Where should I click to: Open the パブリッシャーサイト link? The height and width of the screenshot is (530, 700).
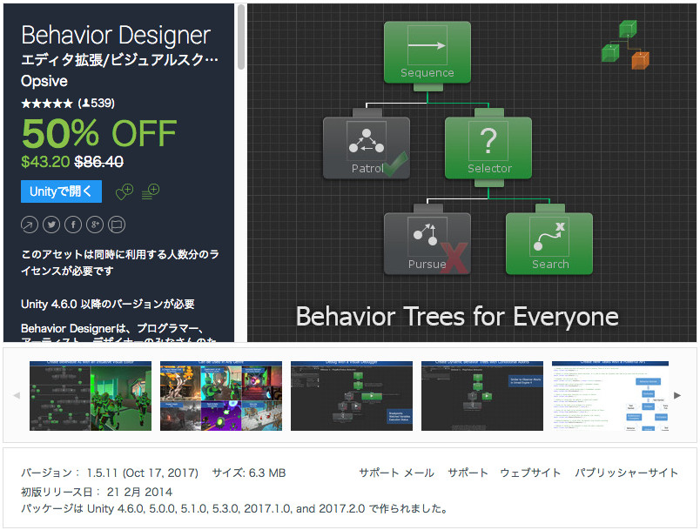coord(626,473)
